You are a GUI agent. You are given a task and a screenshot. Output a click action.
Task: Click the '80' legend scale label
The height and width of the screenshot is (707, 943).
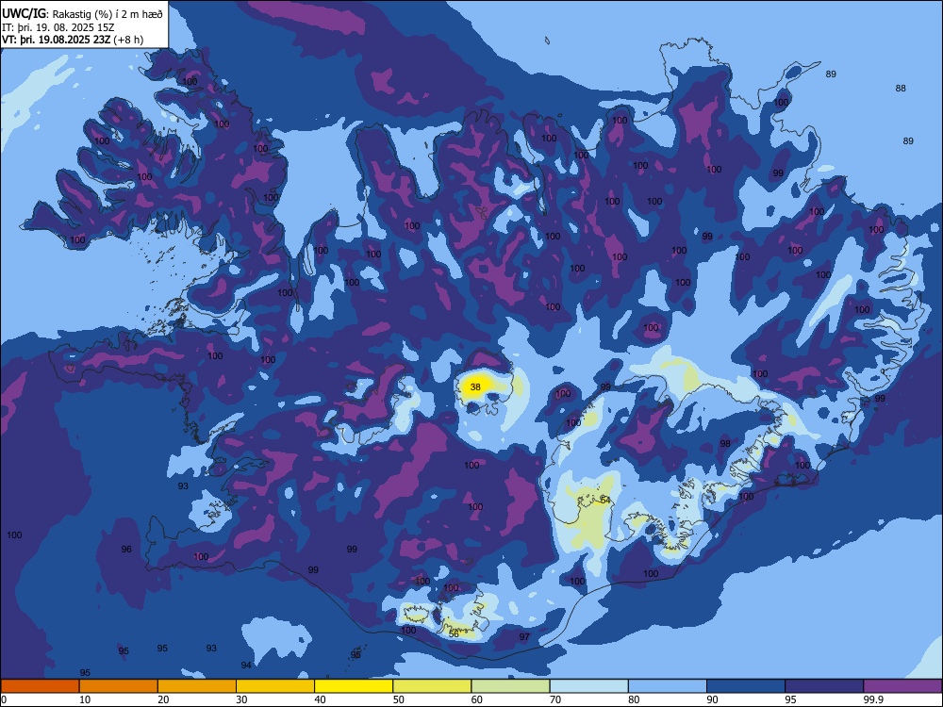[x=635, y=699]
